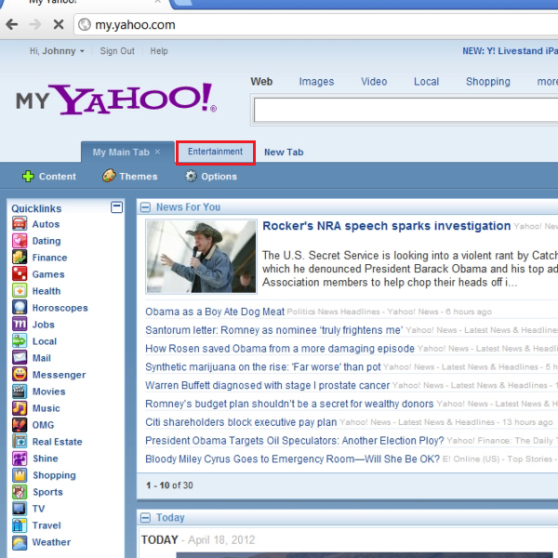Click the Real Estate icon
Image resolution: width=558 pixels, height=558 pixels.
click(20, 441)
